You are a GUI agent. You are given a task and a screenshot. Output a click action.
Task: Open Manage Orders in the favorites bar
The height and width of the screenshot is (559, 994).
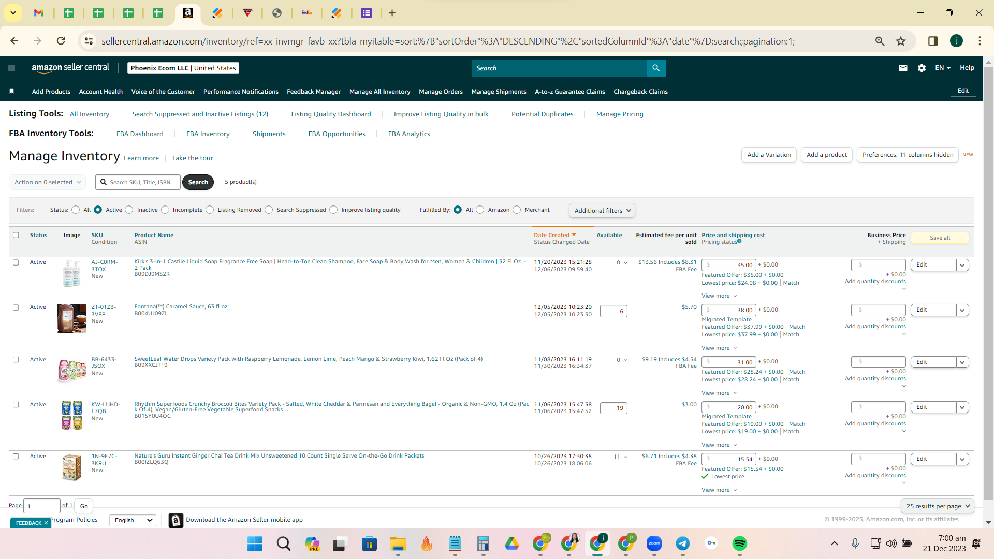pos(441,92)
